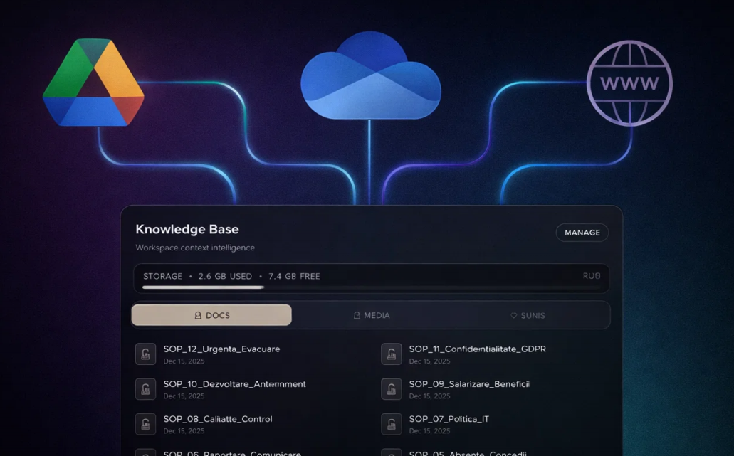
Task: Click the OneDrive cloud icon
Action: point(370,75)
